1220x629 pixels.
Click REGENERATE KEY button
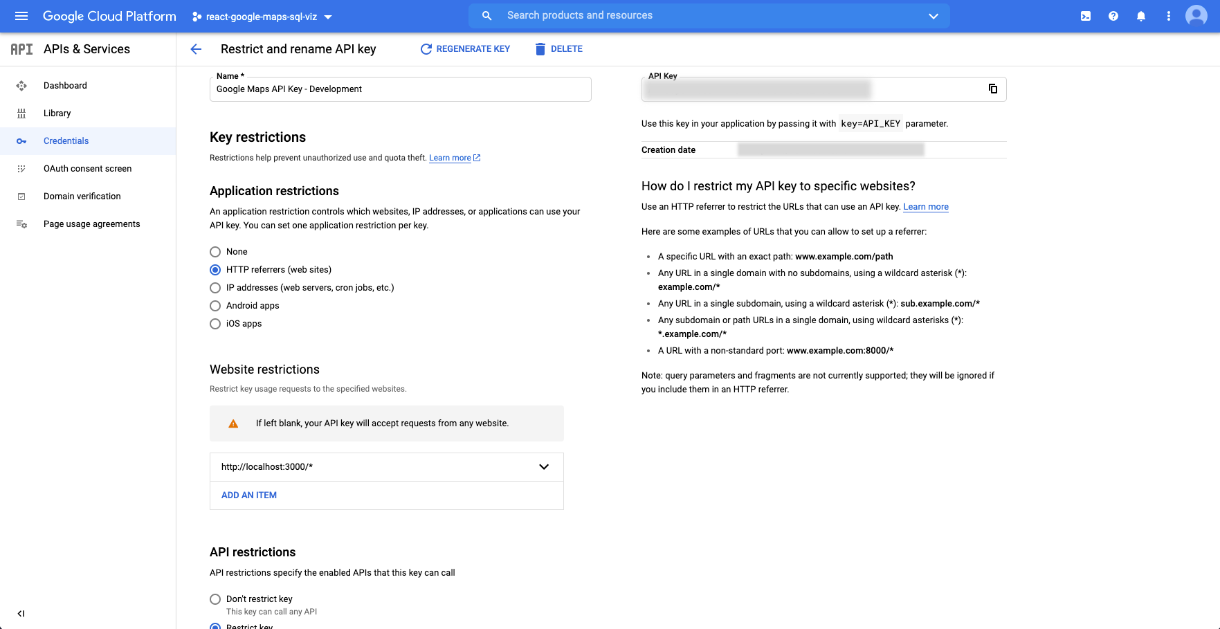click(465, 49)
